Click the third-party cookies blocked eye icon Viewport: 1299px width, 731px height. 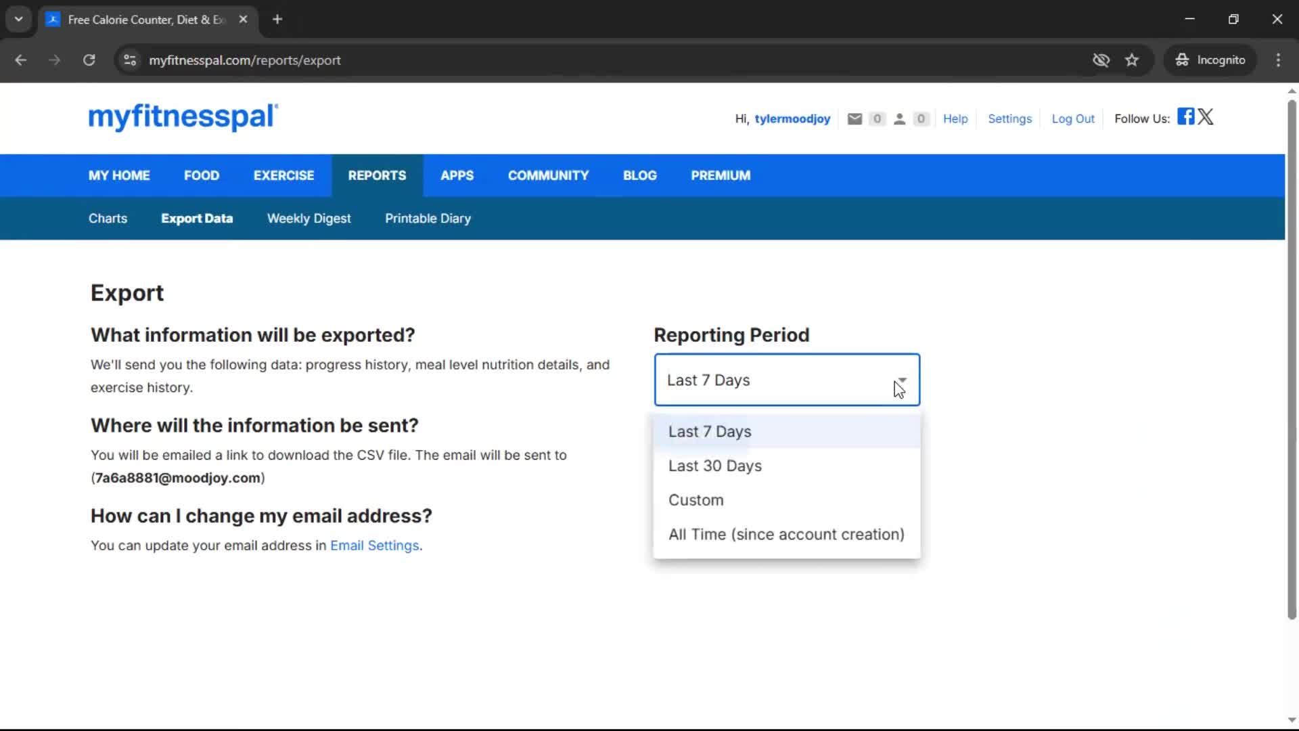coord(1101,60)
